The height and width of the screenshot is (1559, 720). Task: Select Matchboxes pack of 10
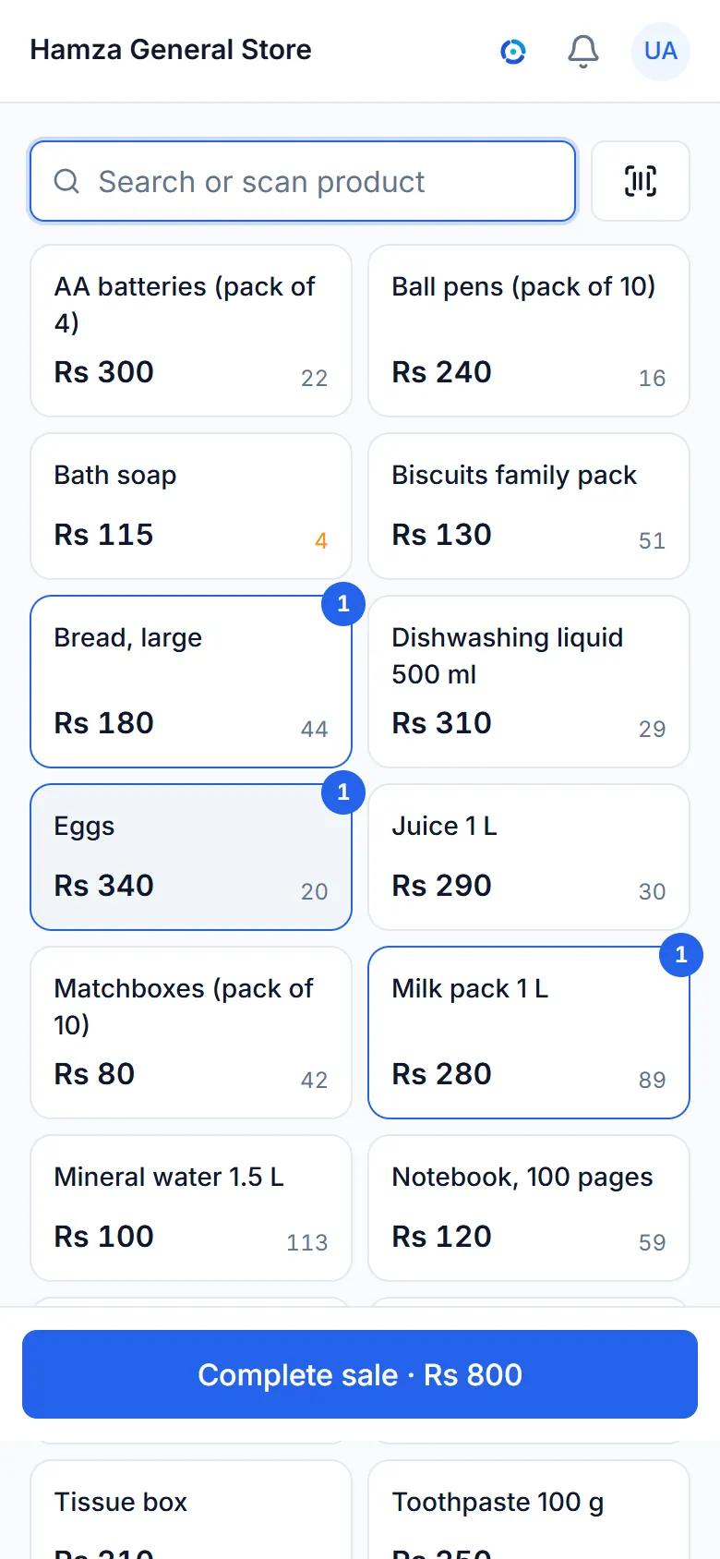click(x=191, y=1033)
